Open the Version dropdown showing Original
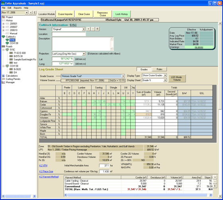This screenshot has width=223, height=200. [84, 29]
